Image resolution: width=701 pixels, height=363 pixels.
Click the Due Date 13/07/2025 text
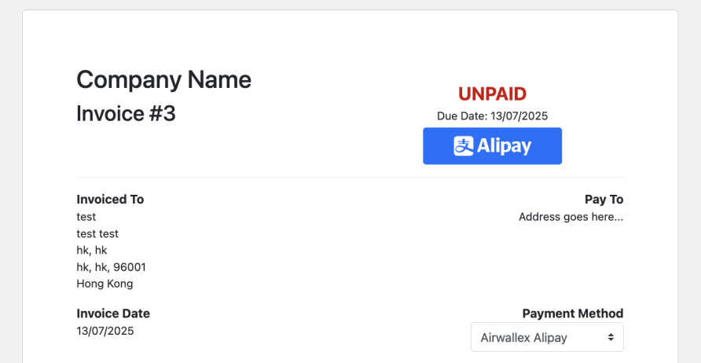(492, 115)
